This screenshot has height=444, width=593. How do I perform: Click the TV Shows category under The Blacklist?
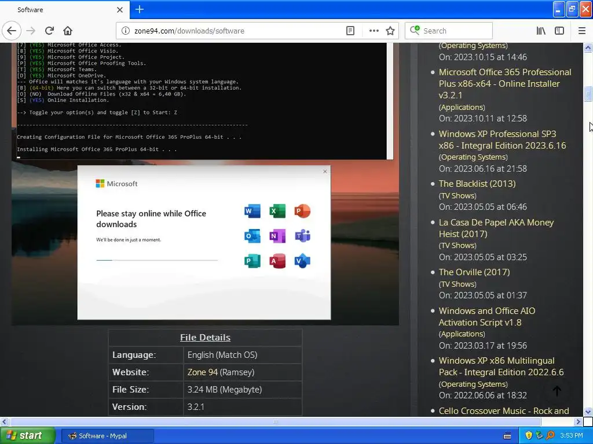point(457,195)
